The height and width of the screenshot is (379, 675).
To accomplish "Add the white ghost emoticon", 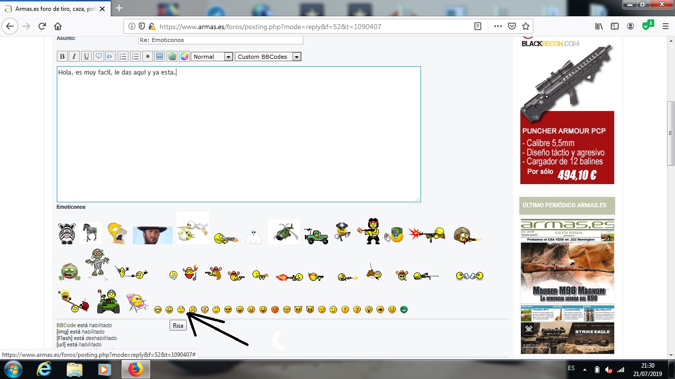I will (253, 234).
